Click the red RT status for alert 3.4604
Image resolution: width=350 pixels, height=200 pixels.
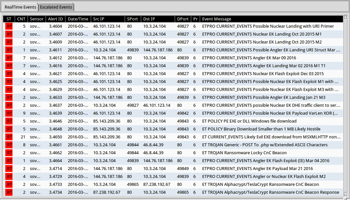9,26
